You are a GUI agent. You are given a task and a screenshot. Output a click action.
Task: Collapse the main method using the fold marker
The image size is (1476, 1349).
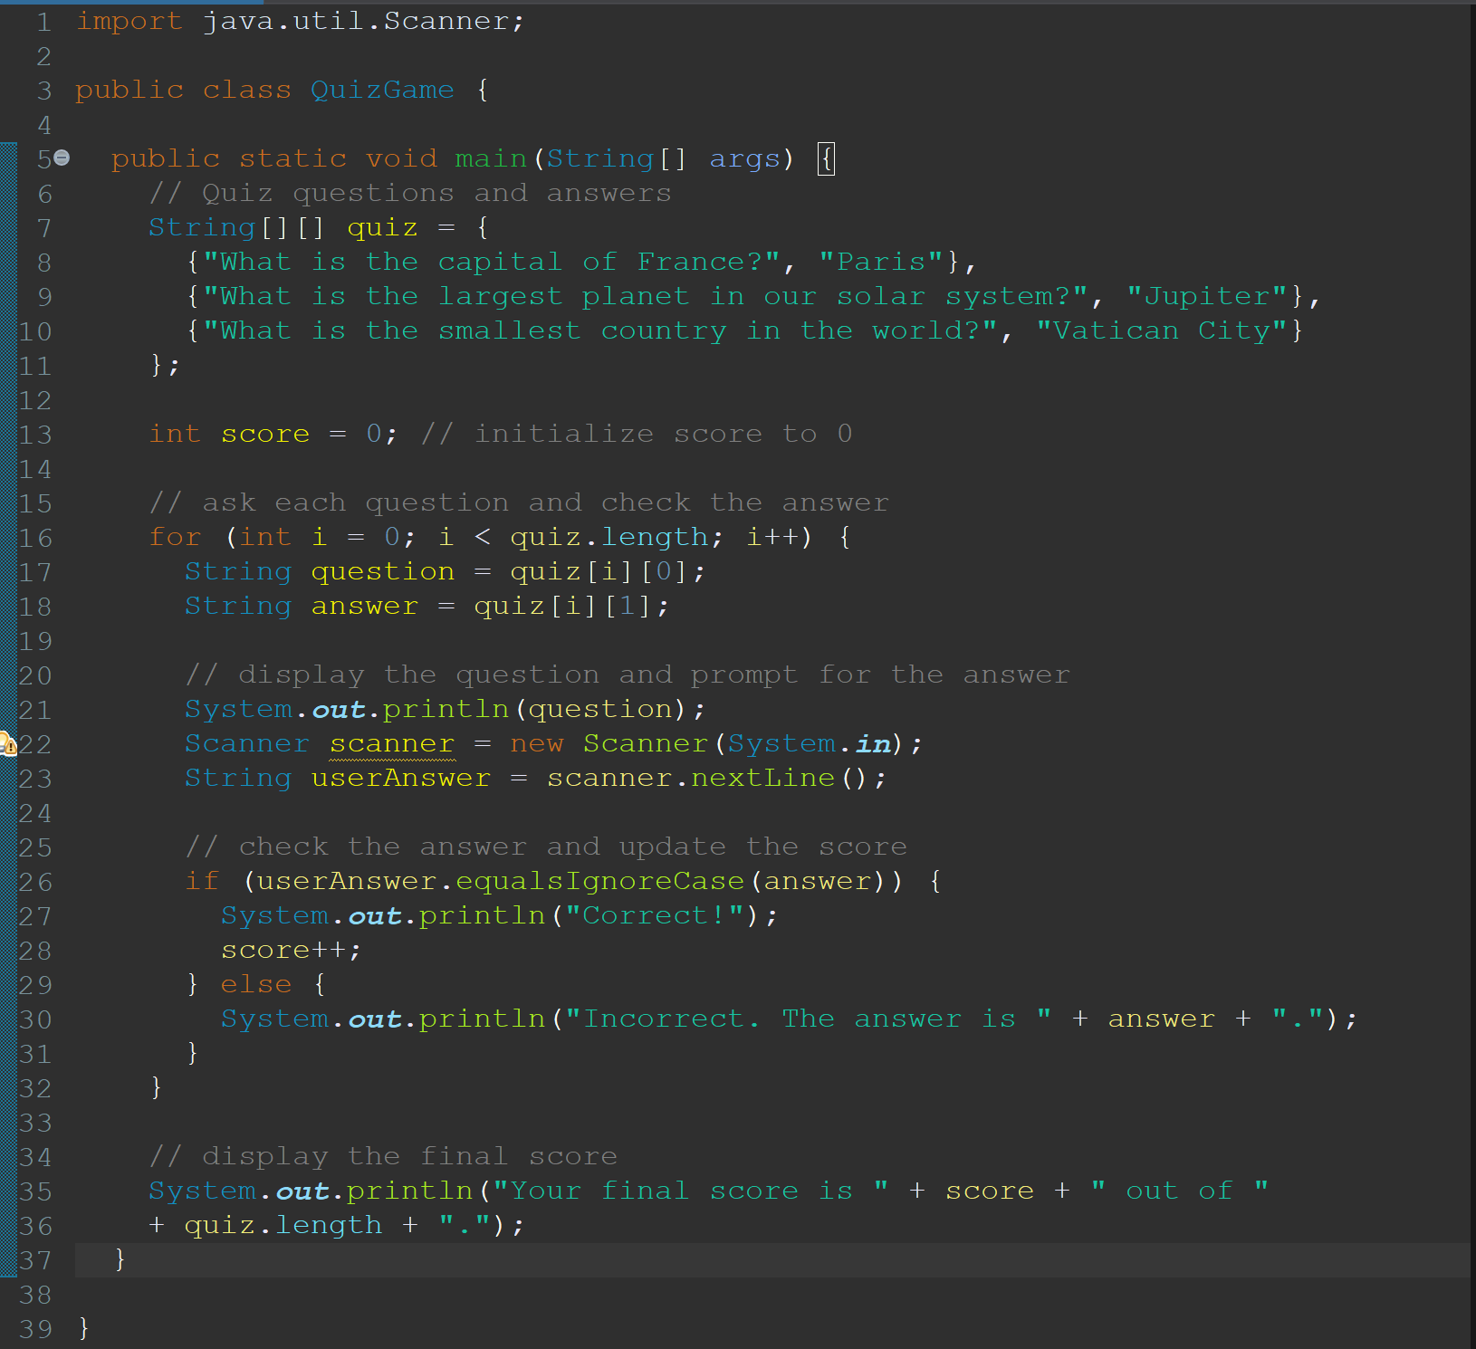60,158
